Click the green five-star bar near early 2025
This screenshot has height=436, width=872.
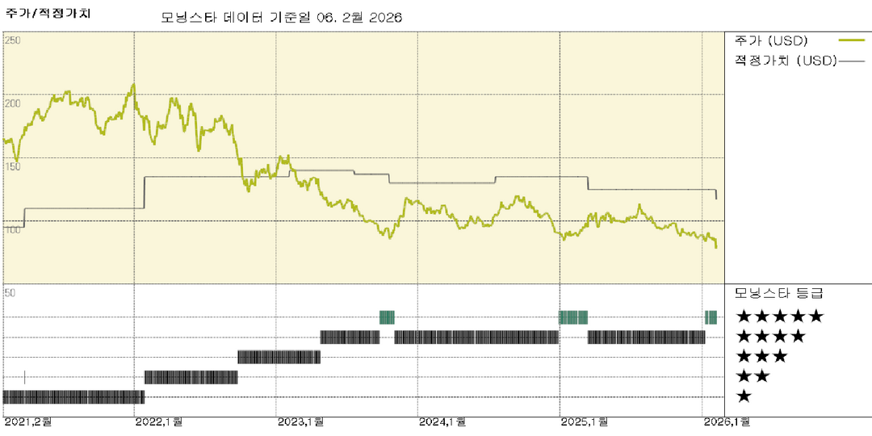click(573, 317)
